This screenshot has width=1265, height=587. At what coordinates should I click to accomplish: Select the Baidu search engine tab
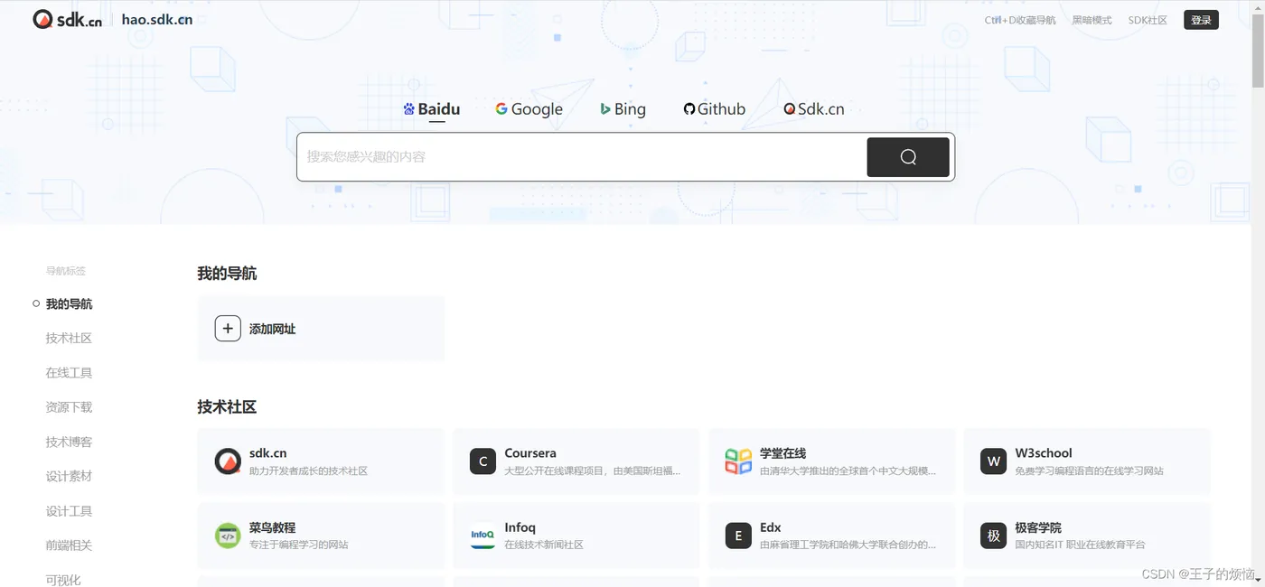pyautogui.click(x=431, y=109)
